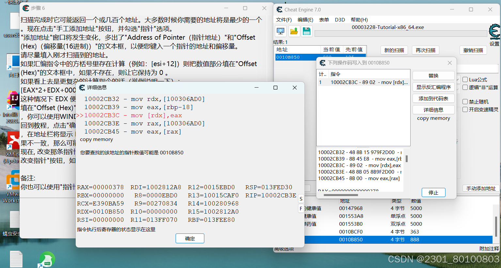The height and width of the screenshot is (268, 501).
Task: Select highlighted address table row 0010B850 value 888
Action: (398, 240)
